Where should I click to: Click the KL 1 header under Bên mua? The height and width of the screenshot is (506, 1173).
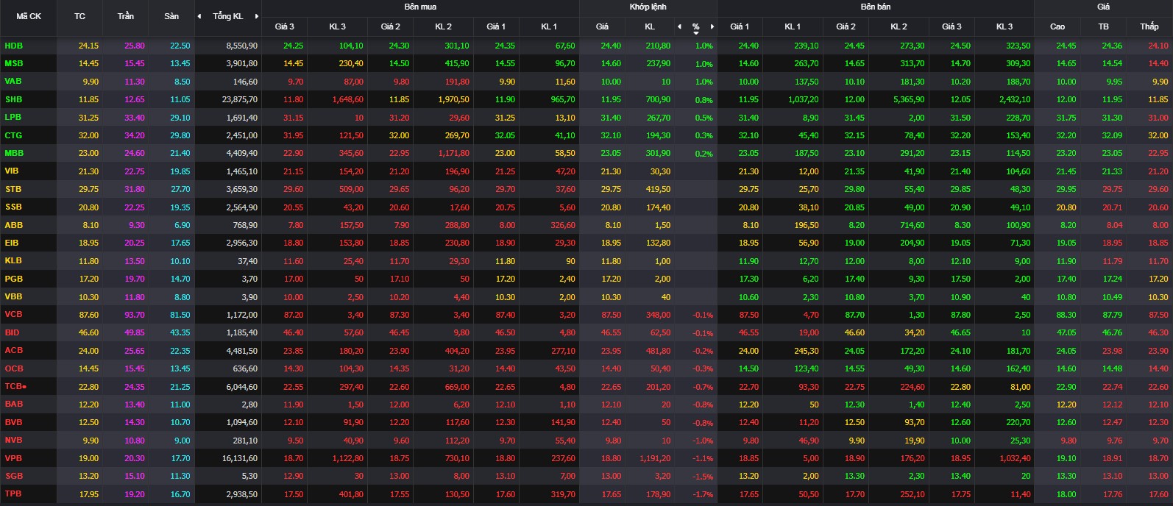549,26
